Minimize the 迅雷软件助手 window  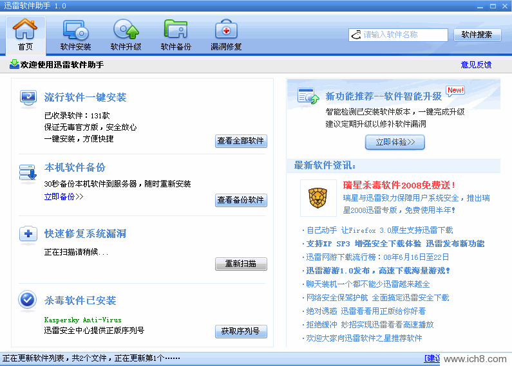pyautogui.click(x=480, y=6)
